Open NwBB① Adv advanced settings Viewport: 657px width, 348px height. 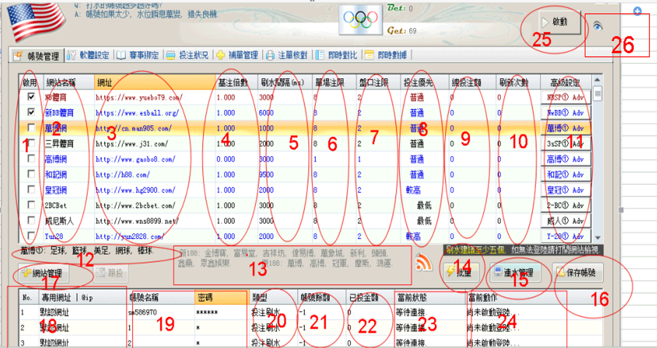[x=565, y=112]
